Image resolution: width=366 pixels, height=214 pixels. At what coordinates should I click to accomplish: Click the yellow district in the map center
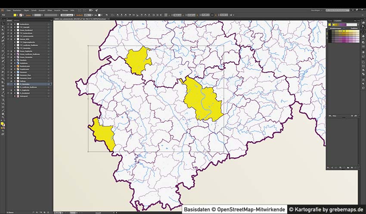[202, 102]
